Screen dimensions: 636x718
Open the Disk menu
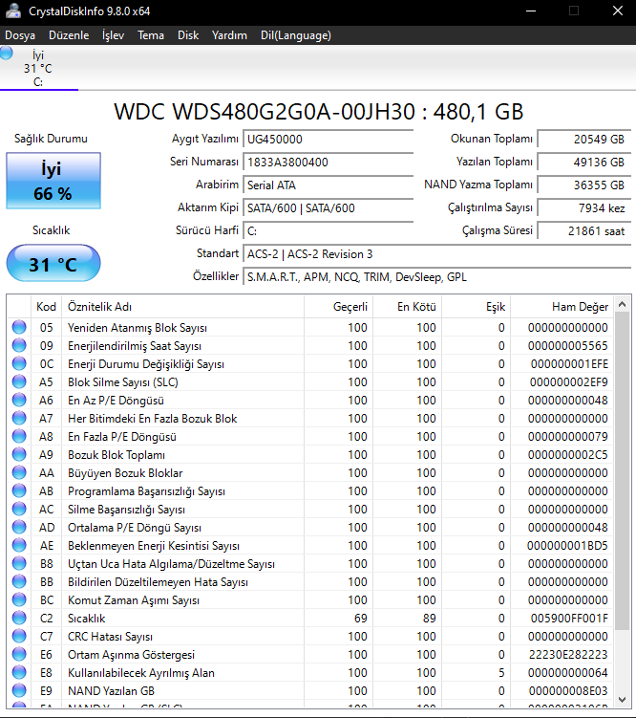(188, 35)
